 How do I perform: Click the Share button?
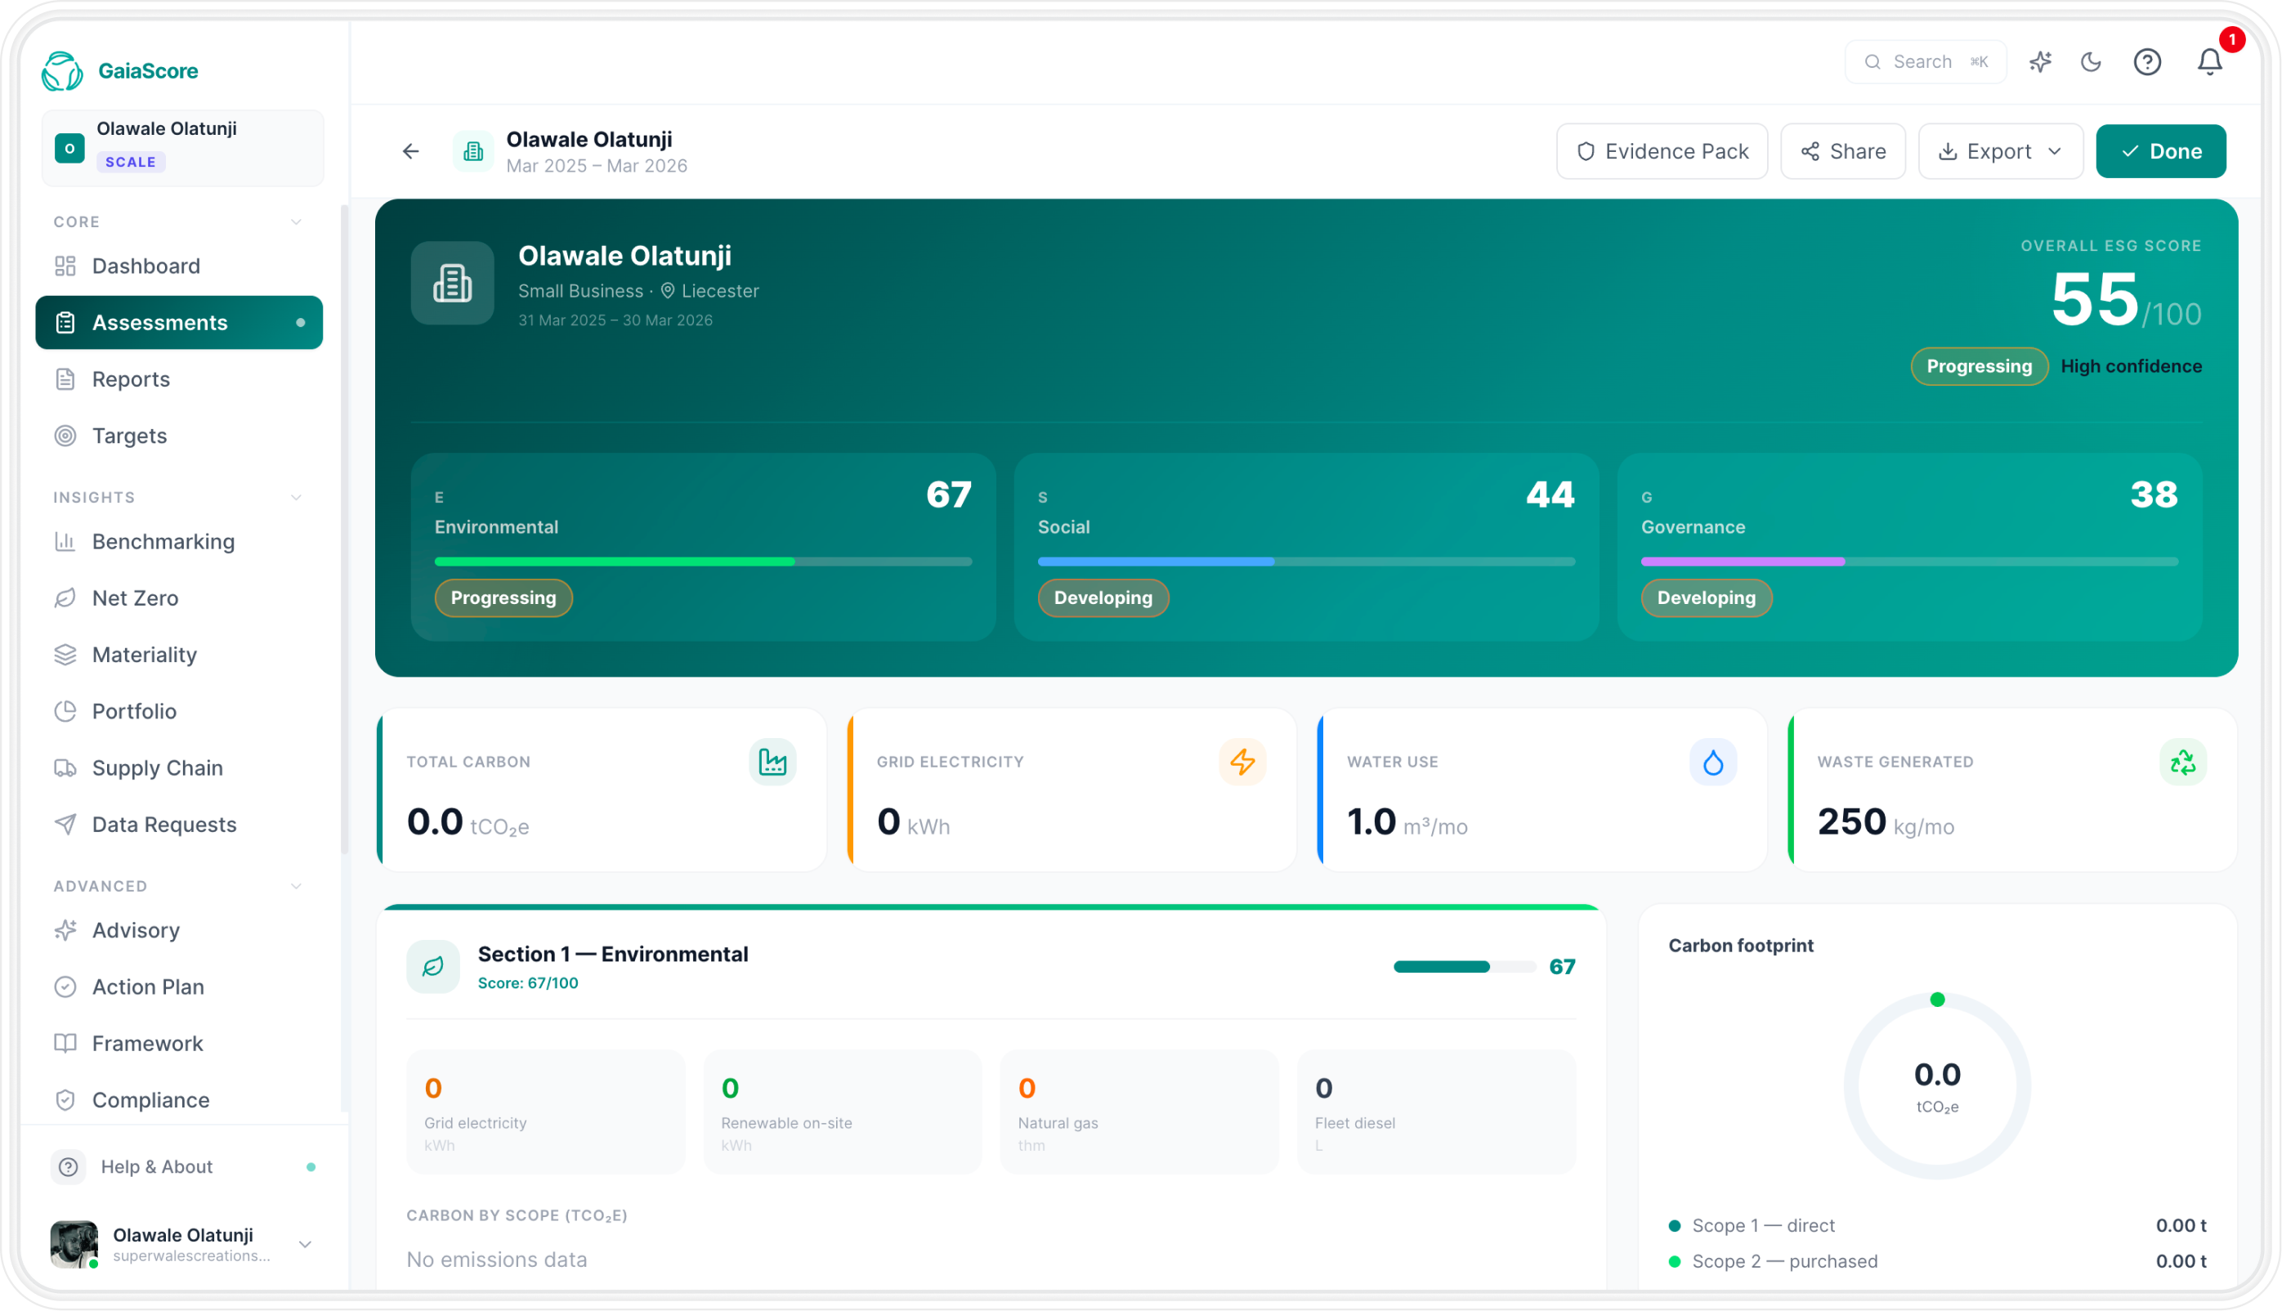(1843, 151)
